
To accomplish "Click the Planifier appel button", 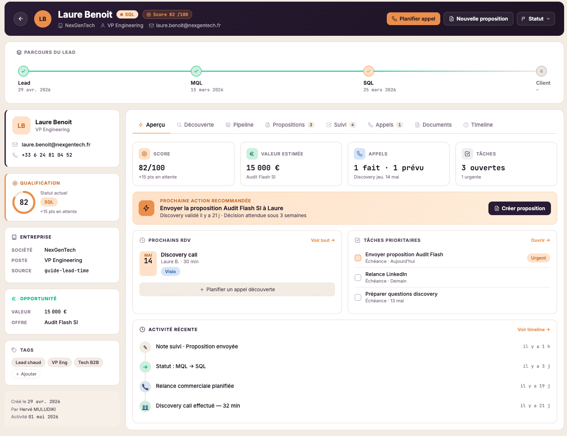I will (414, 19).
